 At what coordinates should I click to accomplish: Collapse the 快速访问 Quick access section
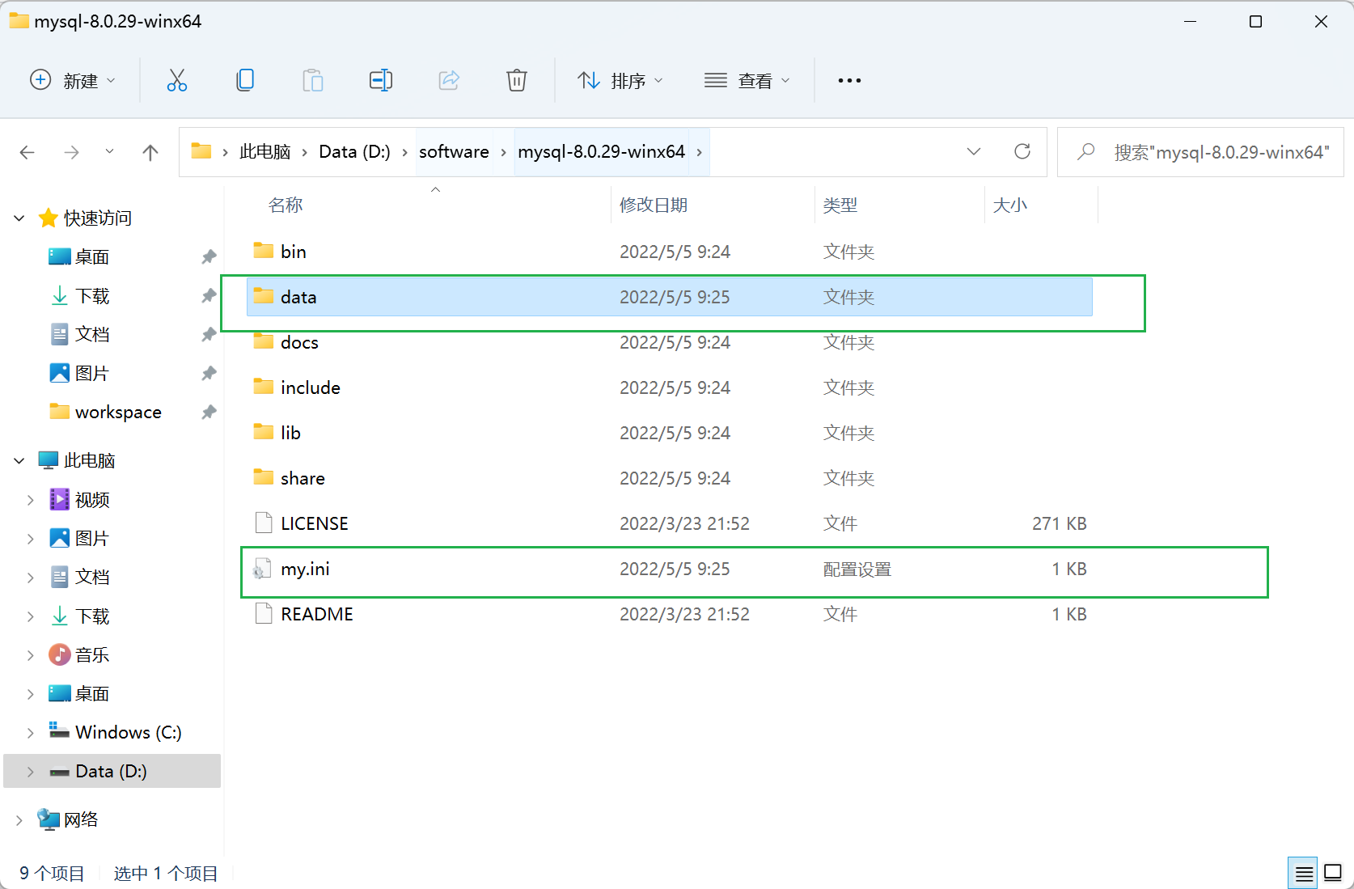pos(19,218)
